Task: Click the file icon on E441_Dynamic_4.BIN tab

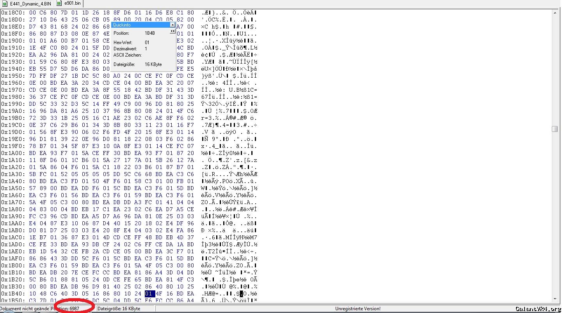Action: (x=5, y=4)
